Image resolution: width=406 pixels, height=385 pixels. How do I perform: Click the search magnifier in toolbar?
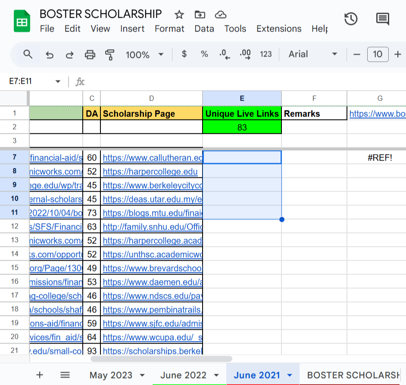coord(28,54)
